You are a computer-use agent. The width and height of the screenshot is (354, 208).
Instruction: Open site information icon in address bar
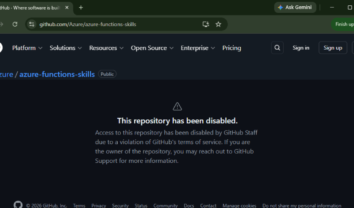(31, 24)
